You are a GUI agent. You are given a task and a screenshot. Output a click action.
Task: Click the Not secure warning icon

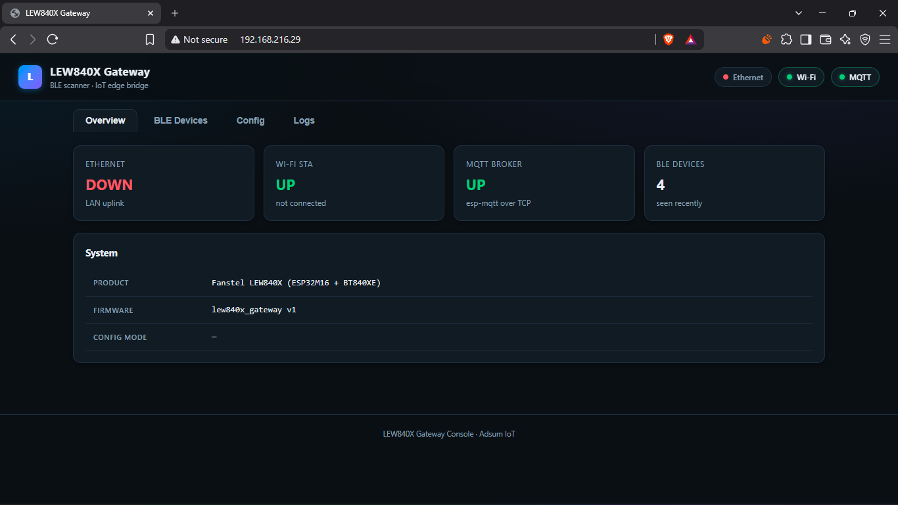[x=176, y=39]
